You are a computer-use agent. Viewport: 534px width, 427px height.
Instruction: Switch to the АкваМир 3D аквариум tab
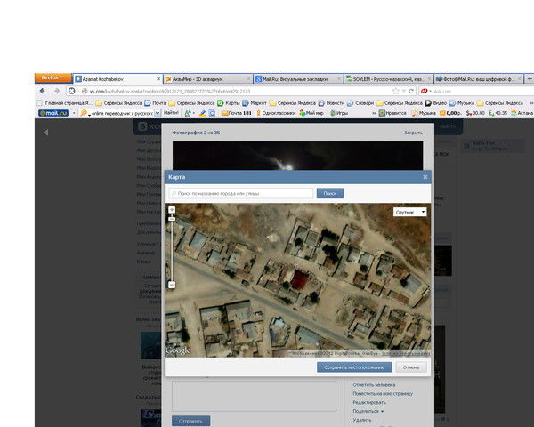(x=205, y=79)
